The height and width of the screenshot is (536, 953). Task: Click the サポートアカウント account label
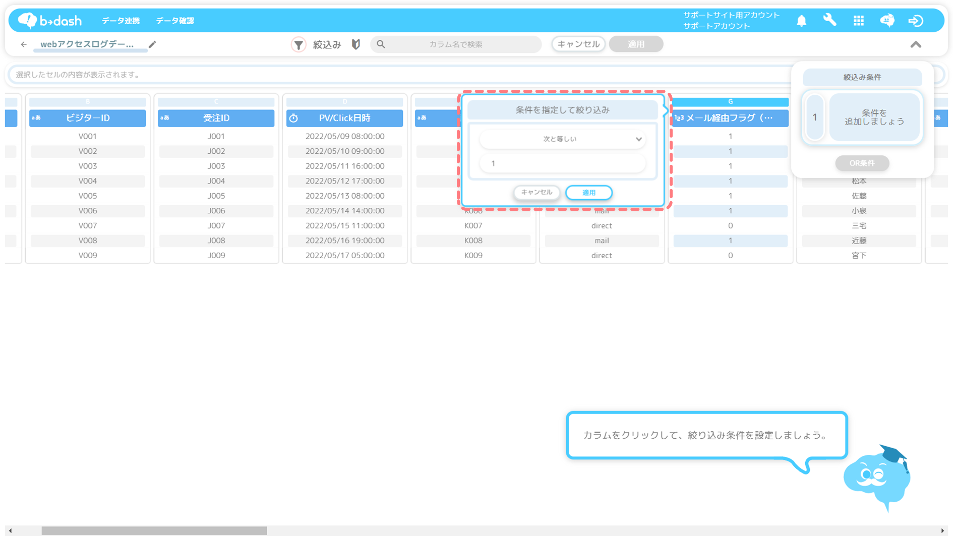(717, 26)
